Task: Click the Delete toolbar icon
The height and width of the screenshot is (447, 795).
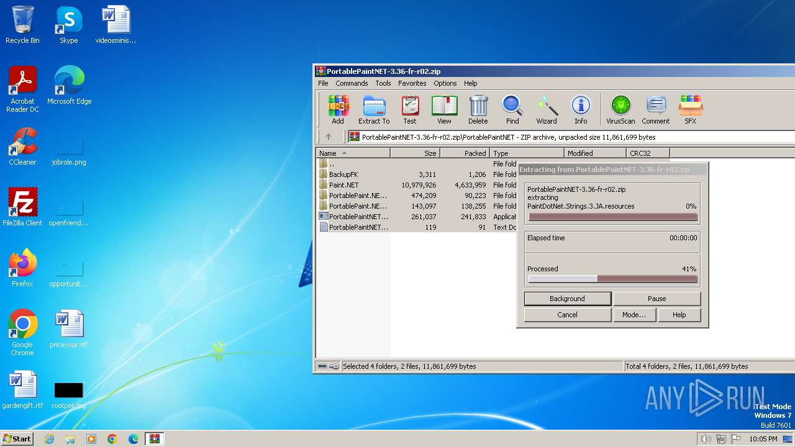Action: [x=478, y=110]
